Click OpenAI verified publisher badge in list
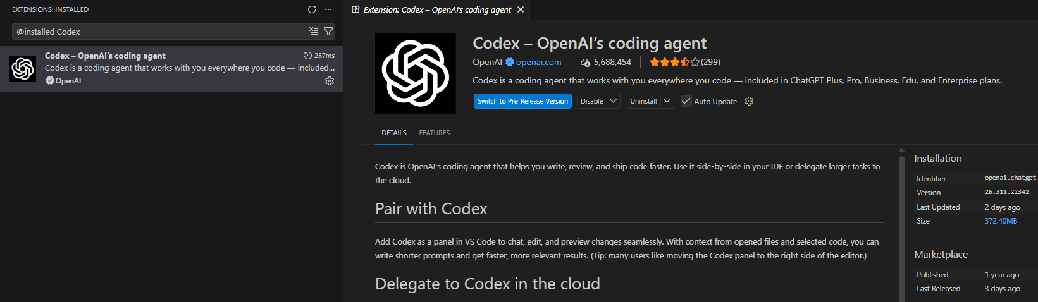The image size is (1038, 302). 49,80
